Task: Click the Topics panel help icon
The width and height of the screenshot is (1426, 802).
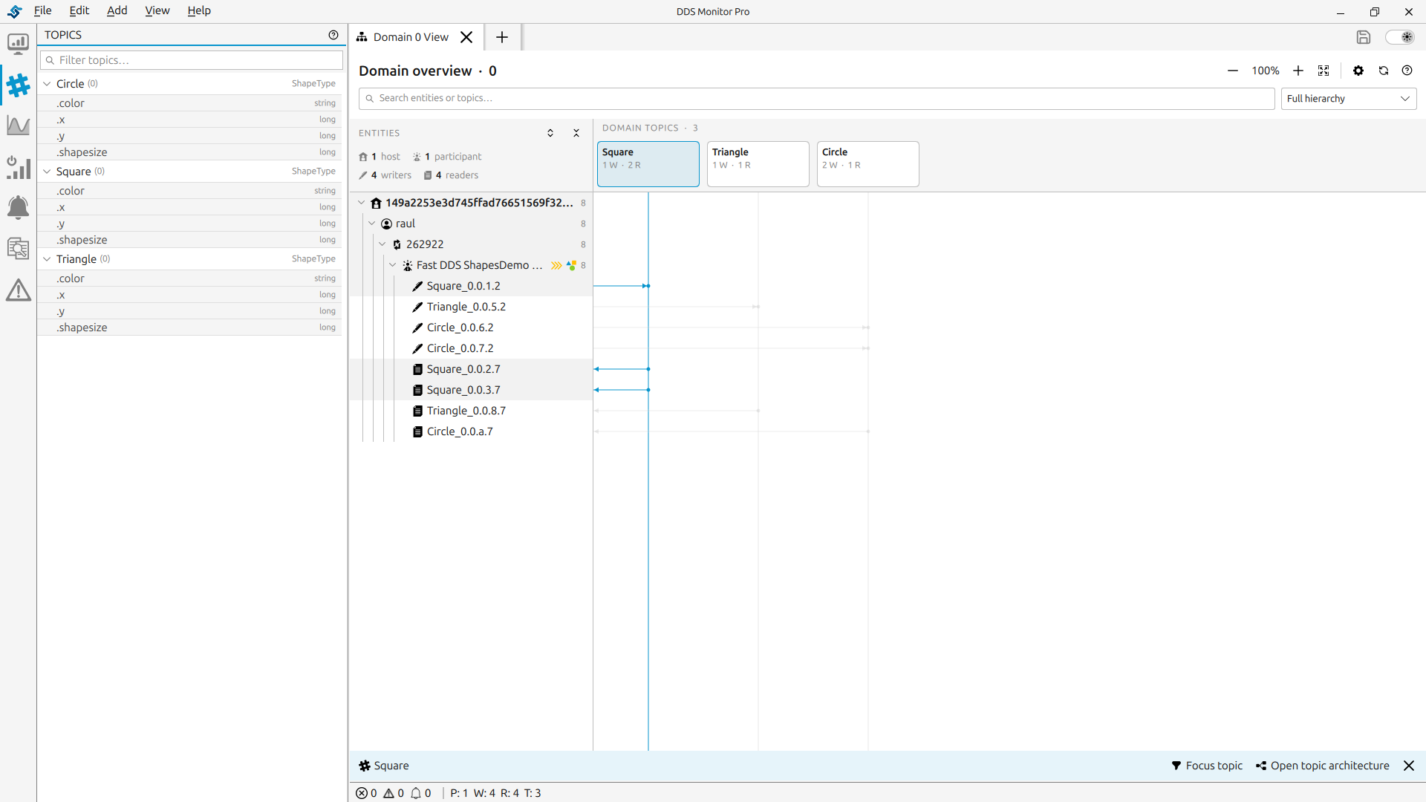Action: (333, 35)
